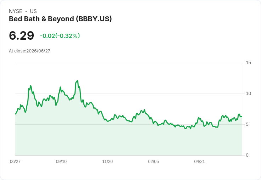Viewport: 261px width, 180px height.
Task: Click the 0 value on the price axis
Action: pyautogui.click(x=247, y=155)
